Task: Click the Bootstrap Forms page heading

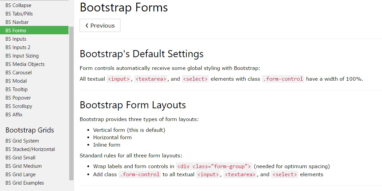Action: point(124,7)
